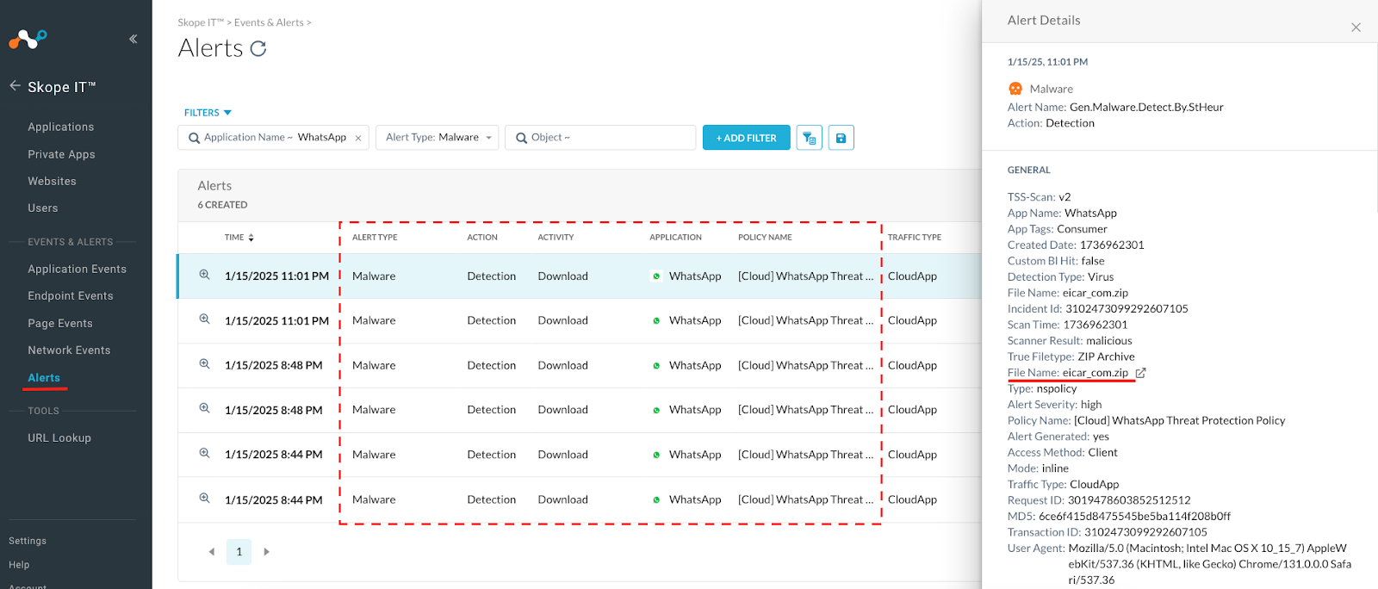The image size is (1378, 589).
Task: Open Websites in the sidebar
Action: (x=52, y=181)
